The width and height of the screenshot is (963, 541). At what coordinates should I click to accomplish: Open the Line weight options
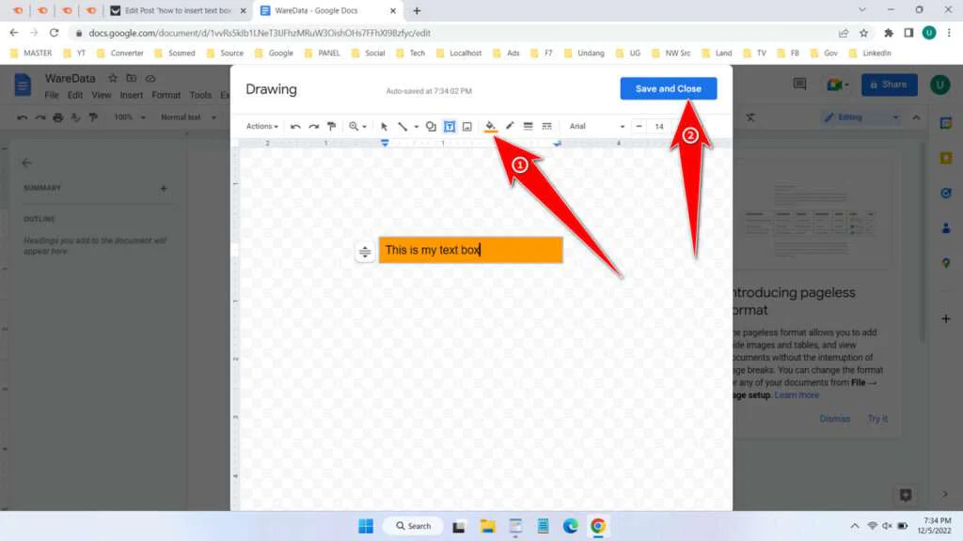click(529, 126)
